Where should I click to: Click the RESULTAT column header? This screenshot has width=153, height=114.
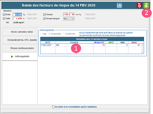99,42
